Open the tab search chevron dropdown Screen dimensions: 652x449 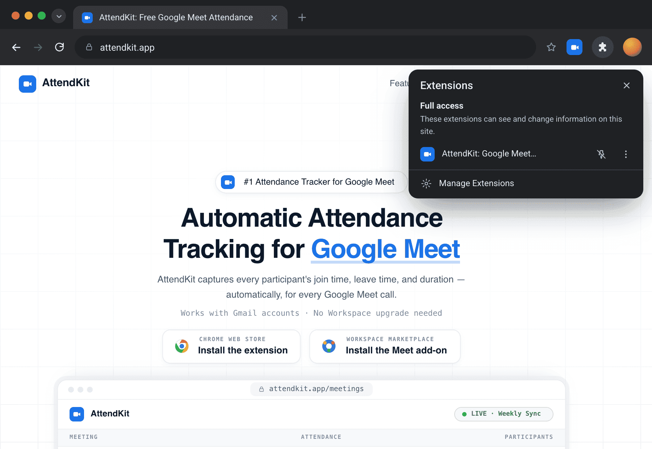tap(59, 16)
